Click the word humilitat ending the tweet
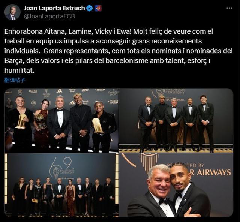Image resolution: width=240 pixels, height=222 pixels. (x=19, y=70)
